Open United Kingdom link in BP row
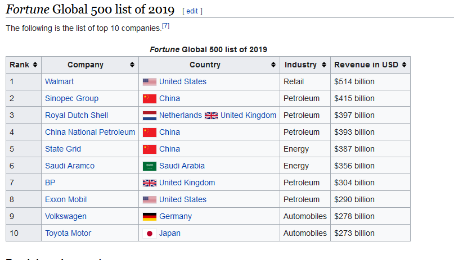The height and width of the screenshot is (260, 454). click(187, 183)
